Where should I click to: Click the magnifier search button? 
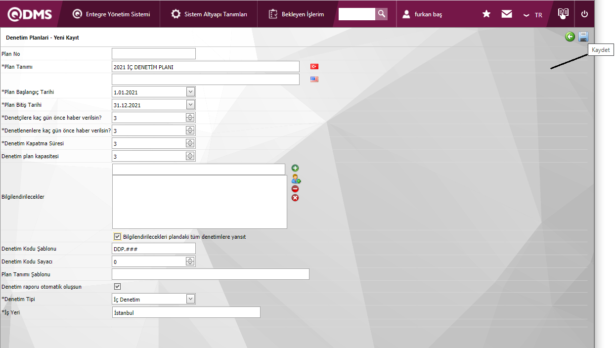click(381, 14)
